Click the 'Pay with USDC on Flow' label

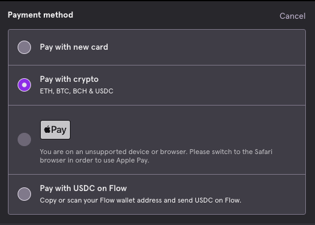pos(83,189)
